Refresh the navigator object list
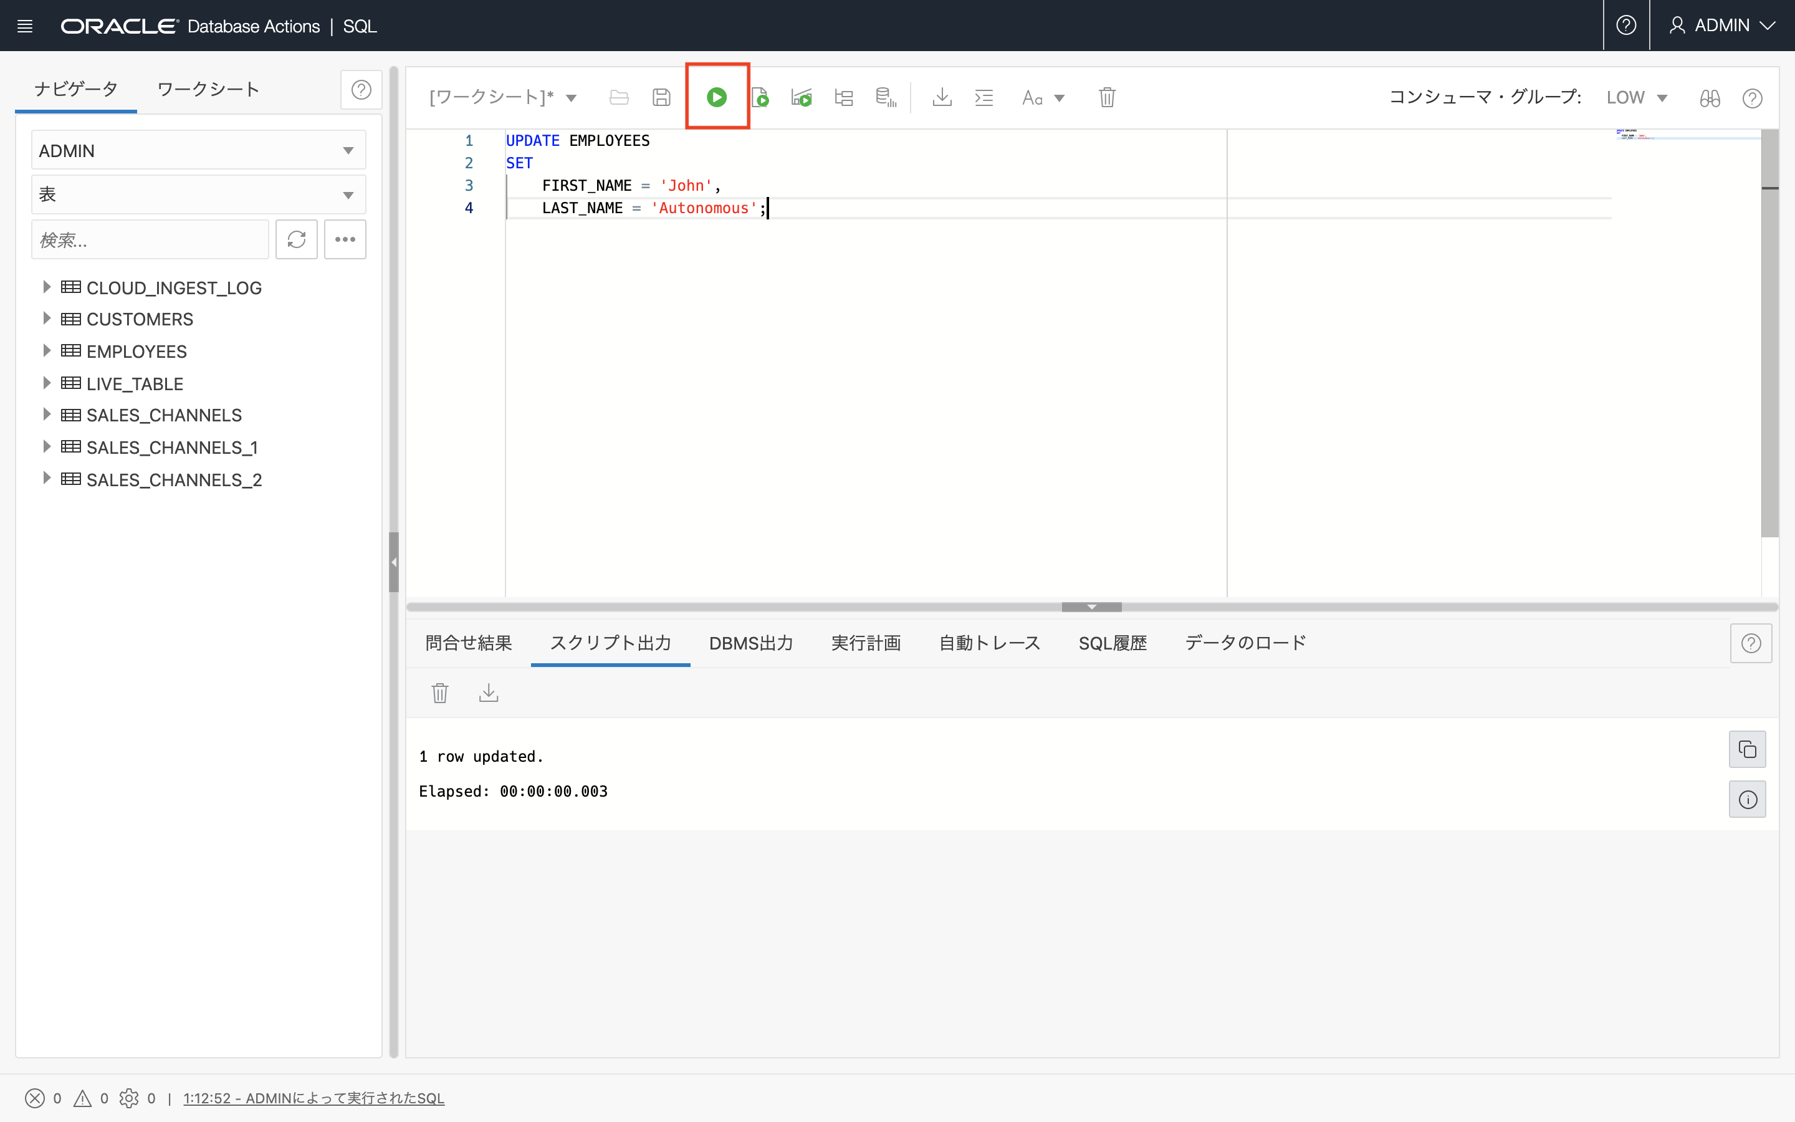 pos(296,239)
